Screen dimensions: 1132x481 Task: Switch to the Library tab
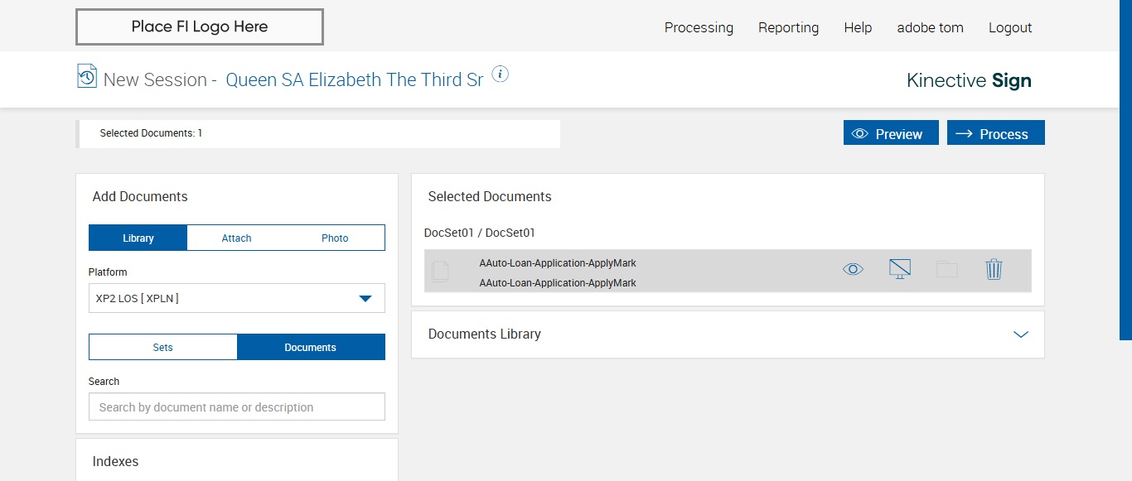point(138,238)
